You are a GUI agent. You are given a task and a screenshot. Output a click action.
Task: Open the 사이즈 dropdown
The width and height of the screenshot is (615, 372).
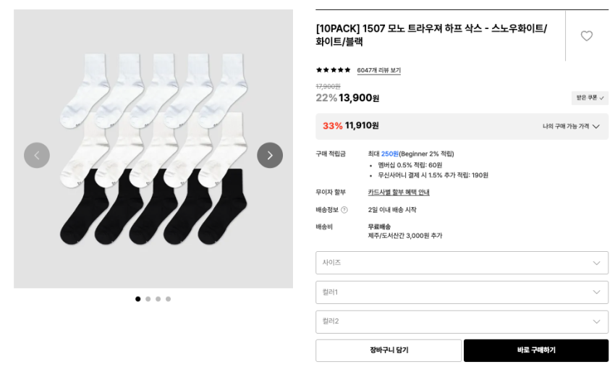coord(462,263)
